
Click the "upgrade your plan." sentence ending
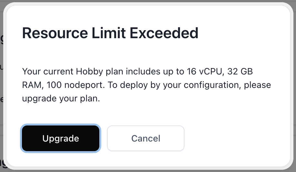tap(61, 99)
